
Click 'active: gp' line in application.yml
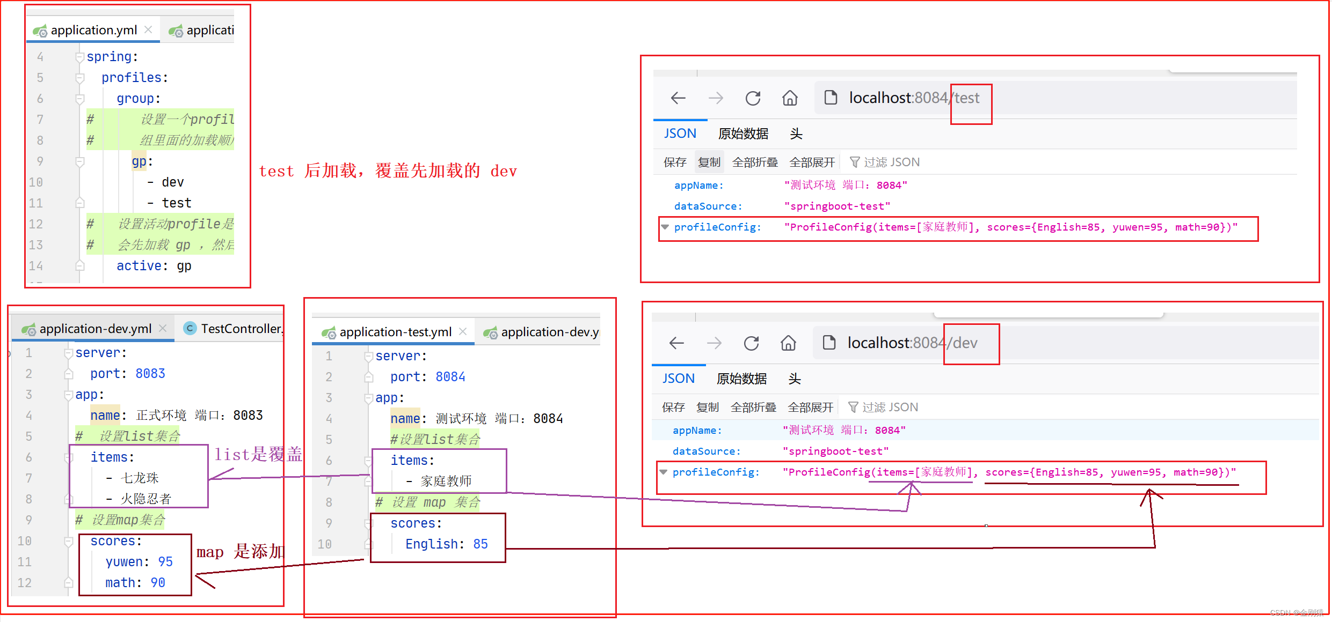(x=154, y=266)
